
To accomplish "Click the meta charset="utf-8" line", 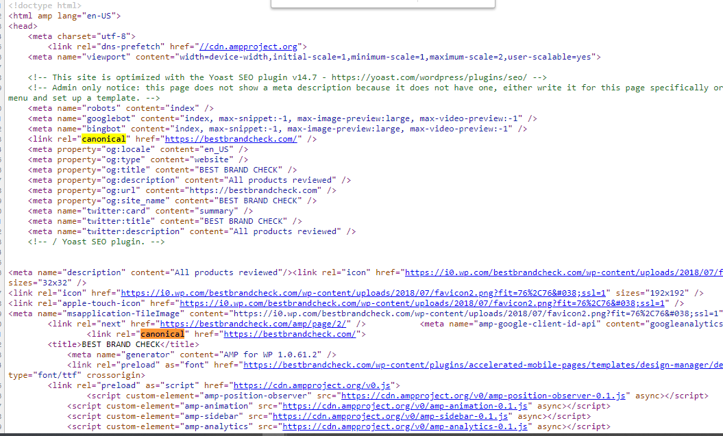I will pos(82,36).
